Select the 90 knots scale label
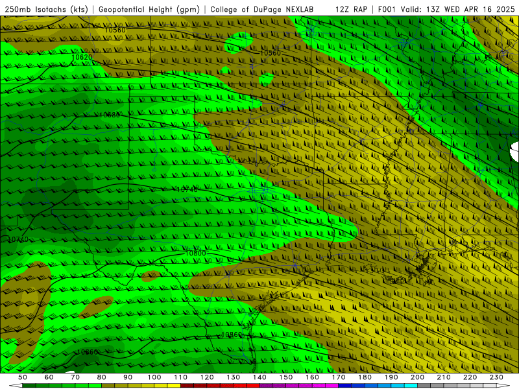This screenshot has height=389, width=519. click(x=128, y=377)
